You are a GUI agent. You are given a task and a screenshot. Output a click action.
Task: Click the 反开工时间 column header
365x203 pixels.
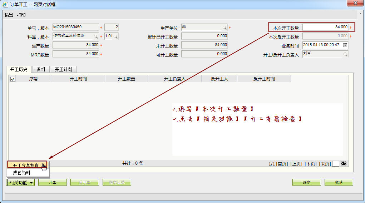click(264, 79)
